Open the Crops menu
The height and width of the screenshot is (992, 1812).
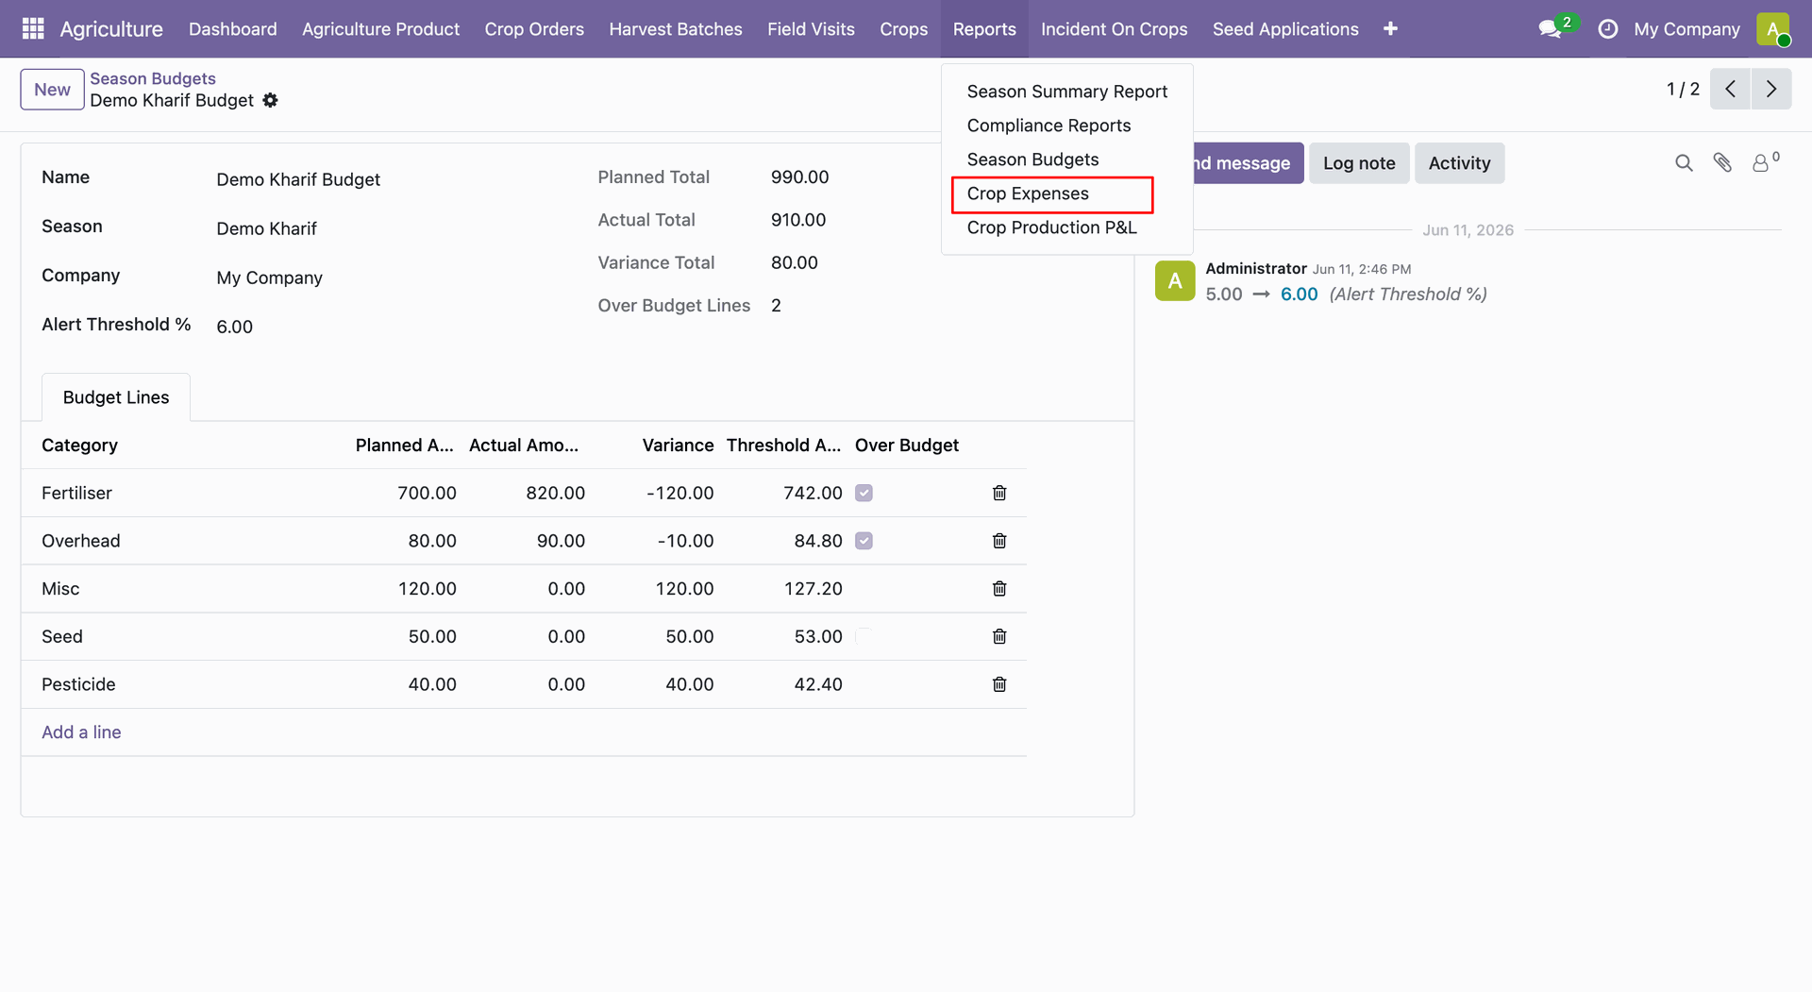click(x=903, y=28)
